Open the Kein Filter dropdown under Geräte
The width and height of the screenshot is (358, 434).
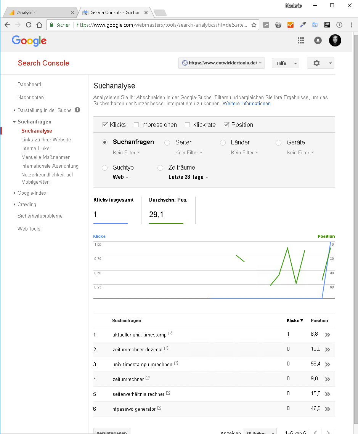coord(300,152)
